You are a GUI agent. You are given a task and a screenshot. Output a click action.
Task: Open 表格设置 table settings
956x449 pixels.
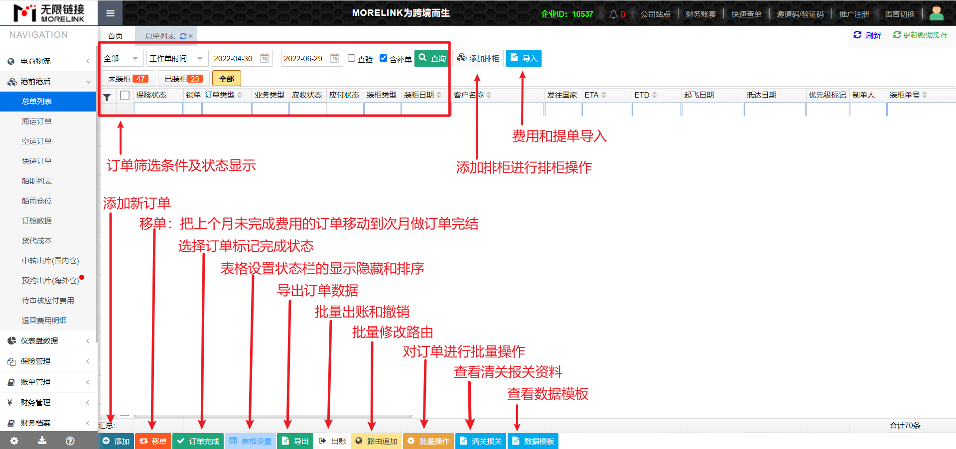[251, 441]
